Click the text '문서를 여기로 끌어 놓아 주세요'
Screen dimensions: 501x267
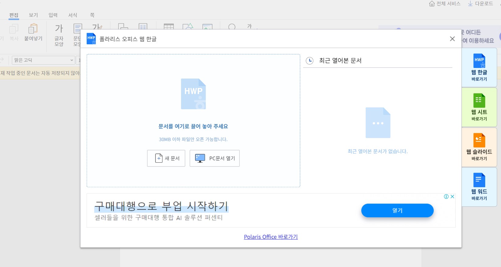pyautogui.click(x=193, y=126)
